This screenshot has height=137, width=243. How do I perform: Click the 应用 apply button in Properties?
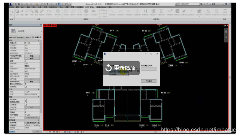[37, 132]
